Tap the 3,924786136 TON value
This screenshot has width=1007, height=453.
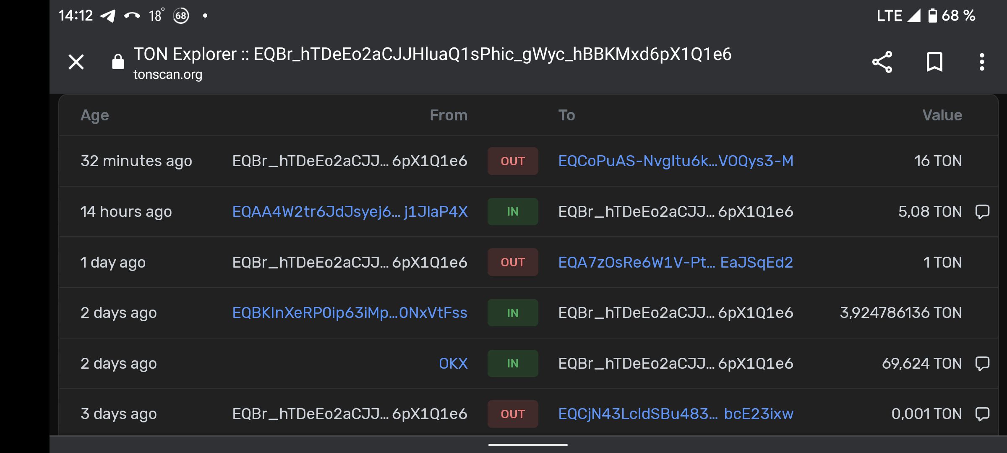pyautogui.click(x=900, y=313)
